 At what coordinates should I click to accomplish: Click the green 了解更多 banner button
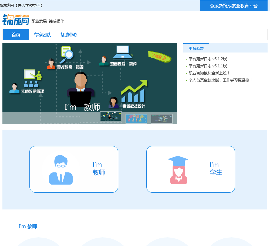pos(160,57)
